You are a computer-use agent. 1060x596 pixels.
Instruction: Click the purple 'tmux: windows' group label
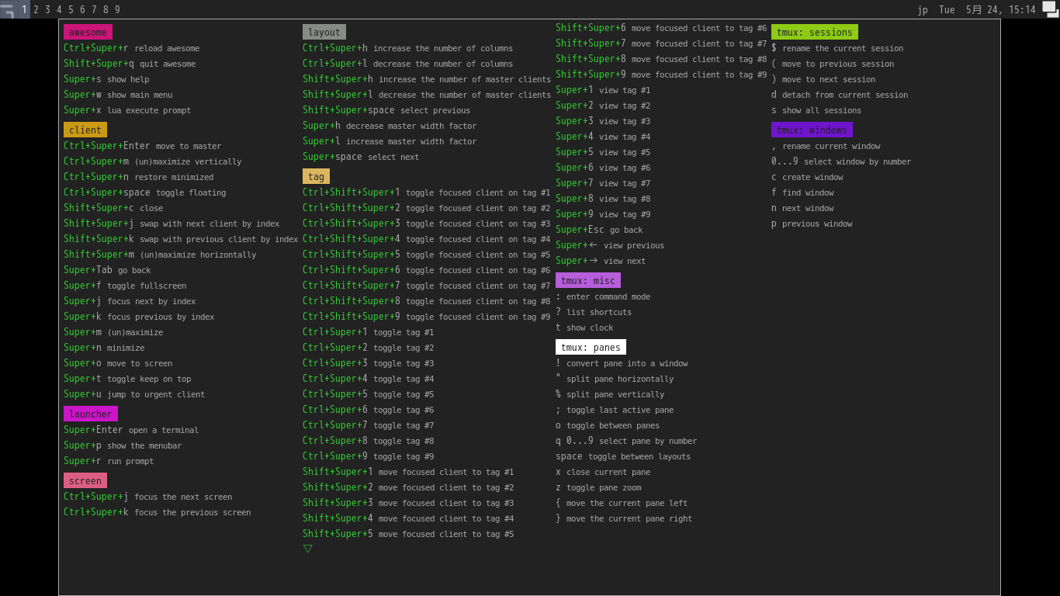pyautogui.click(x=812, y=130)
